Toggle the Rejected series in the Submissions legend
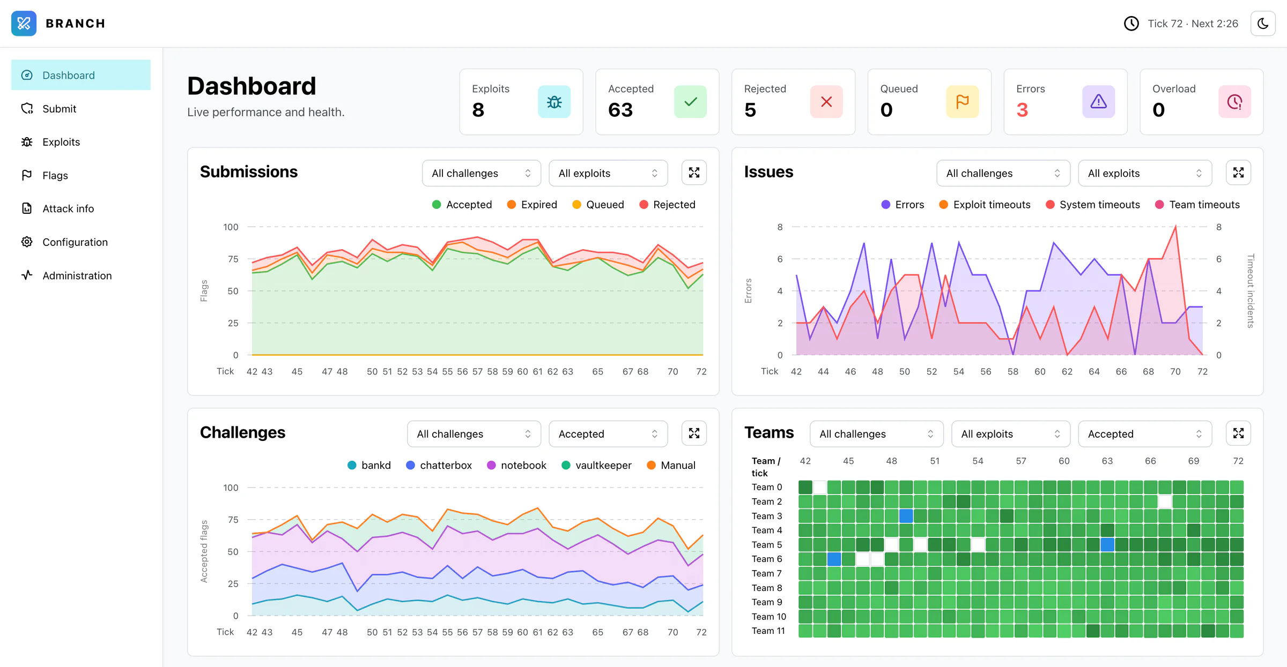The height and width of the screenshot is (667, 1287). 667,205
